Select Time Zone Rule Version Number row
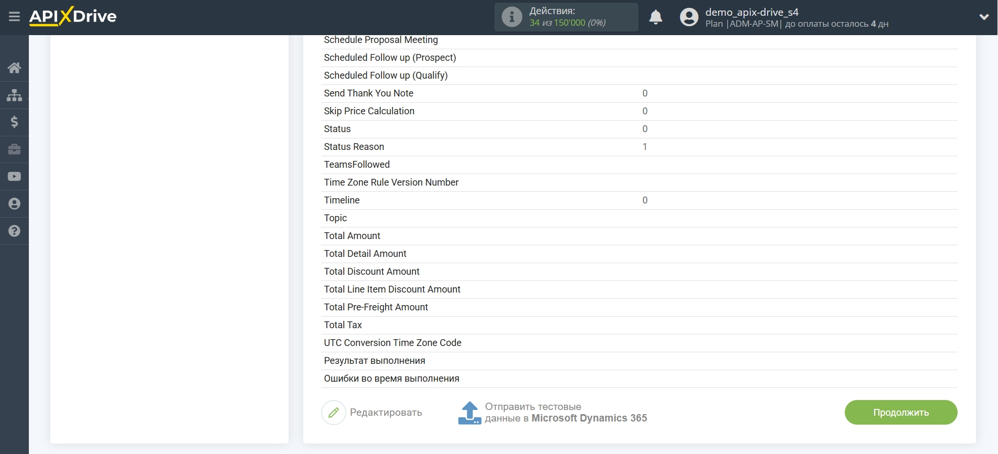Screen dimensions: 998x454 639,183
